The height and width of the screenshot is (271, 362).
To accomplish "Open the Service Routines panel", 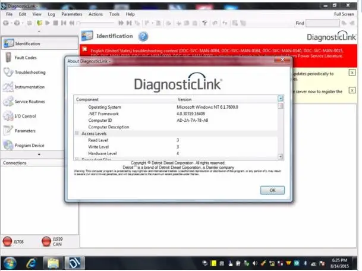I will 30,102.
